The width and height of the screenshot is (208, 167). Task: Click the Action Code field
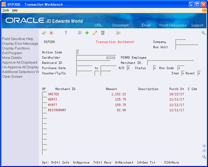pyautogui.click(x=78, y=52)
